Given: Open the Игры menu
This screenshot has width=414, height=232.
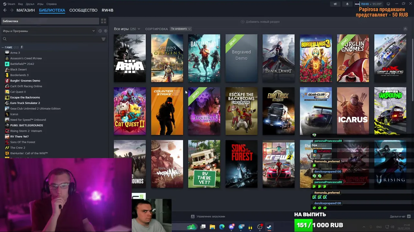Looking at the screenshot, I should (40, 4).
